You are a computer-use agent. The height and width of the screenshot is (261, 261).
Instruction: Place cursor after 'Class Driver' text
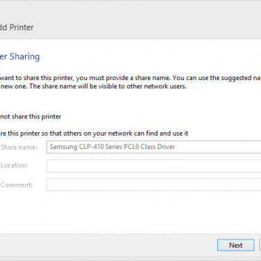(176, 147)
